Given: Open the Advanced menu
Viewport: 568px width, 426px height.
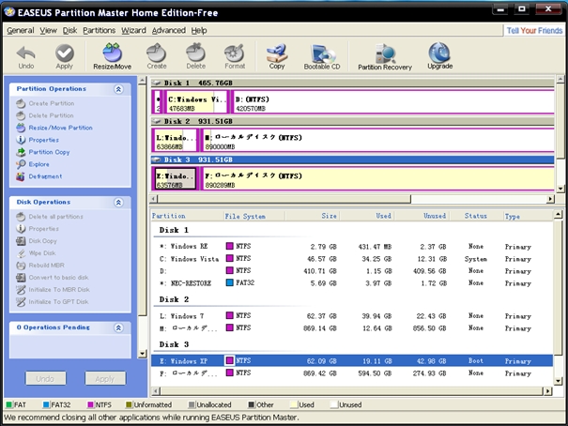Looking at the screenshot, I should click(168, 30).
